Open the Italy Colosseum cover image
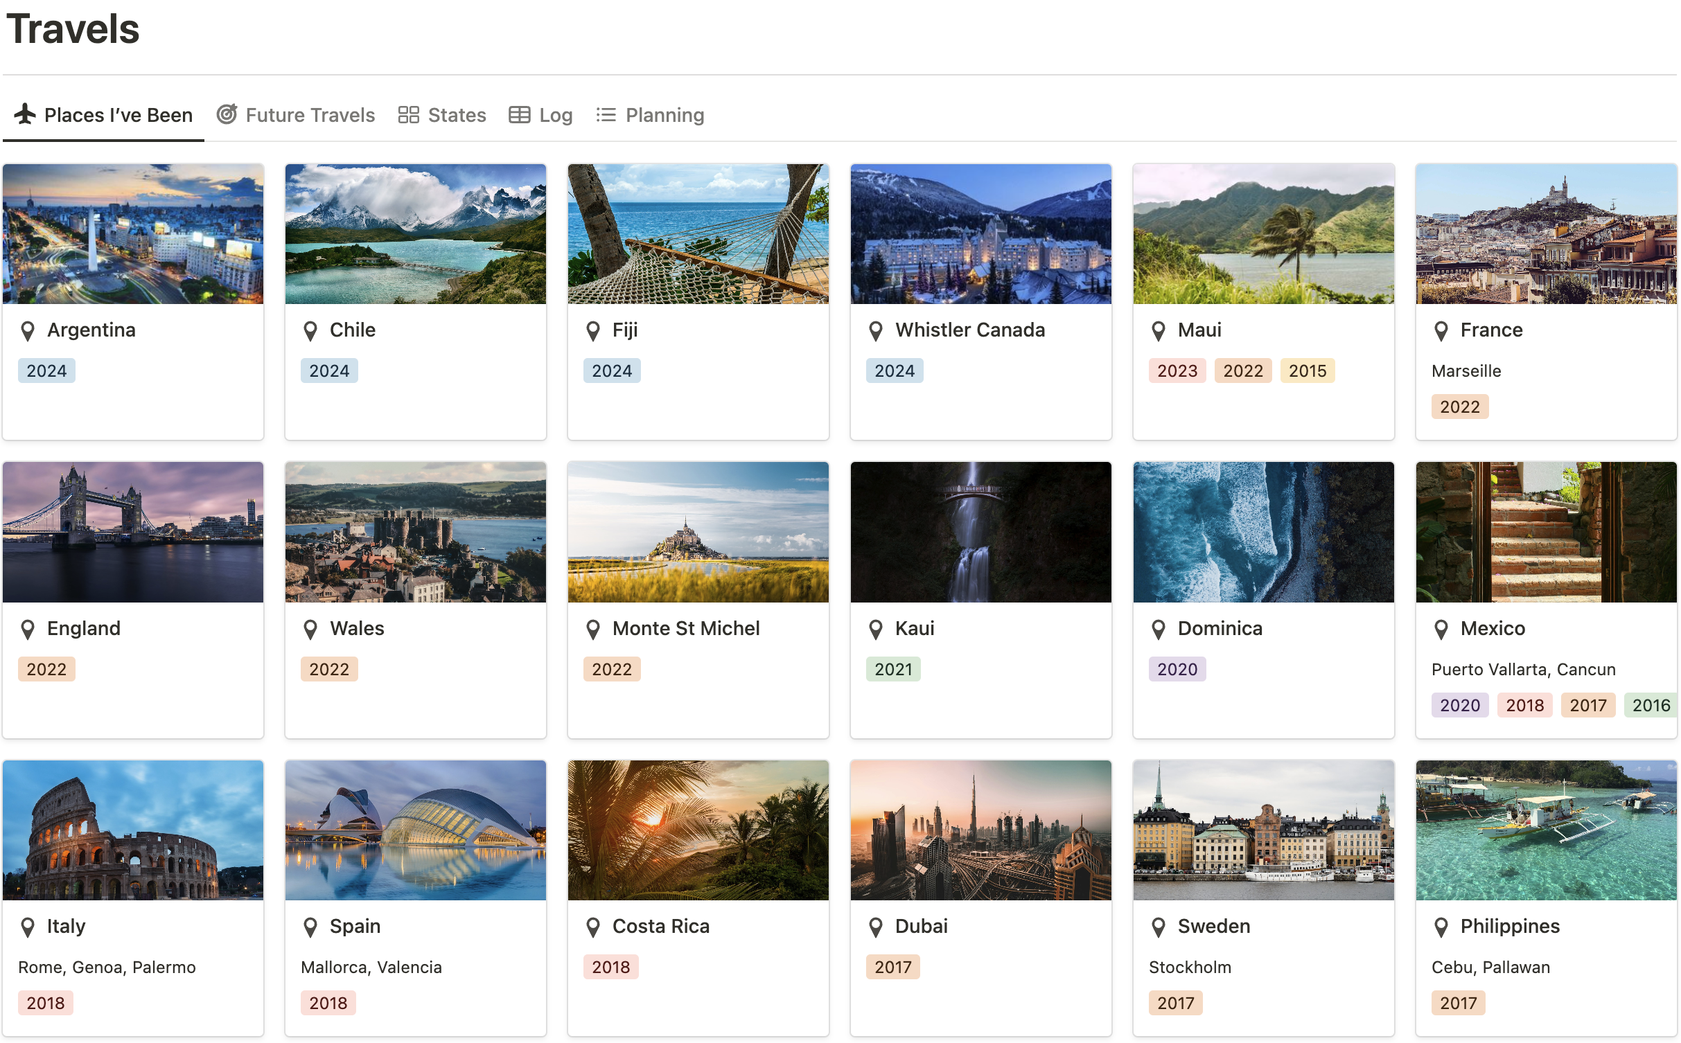The image size is (1681, 1043). coord(133,830)
